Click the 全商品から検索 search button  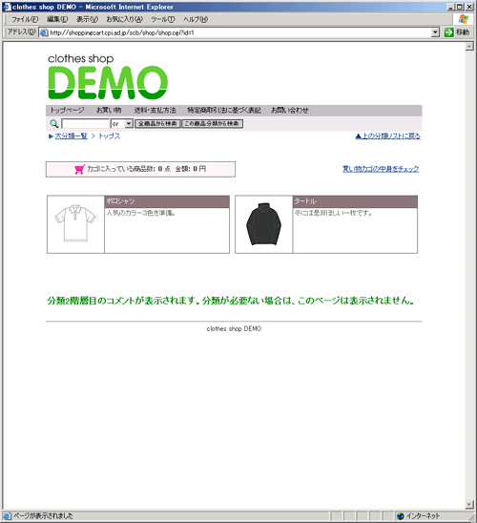pyautogui.click(x=157, y=124)
